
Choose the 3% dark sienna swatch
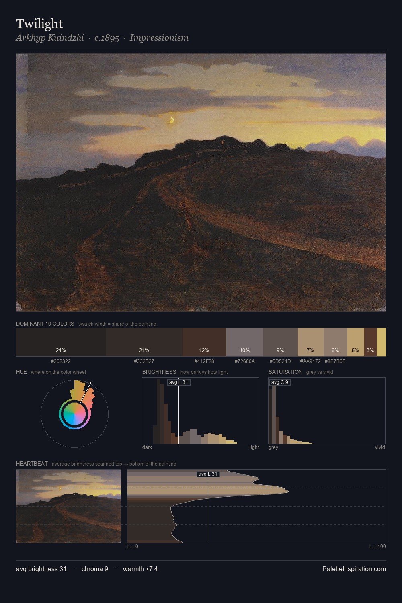pos(371,342)
